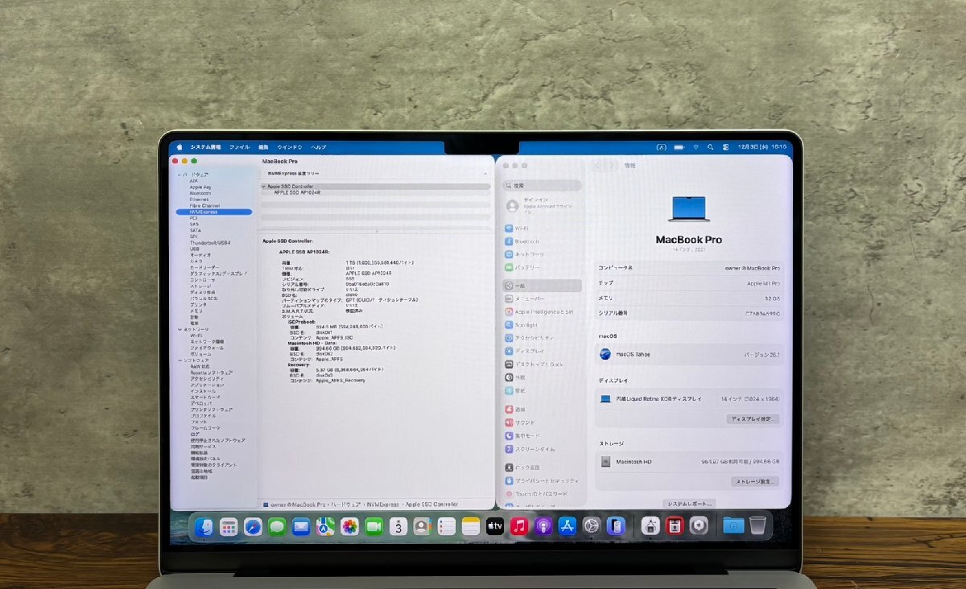
Task: Open 一般 in System Settings sidebar
Action: point(542,286)
